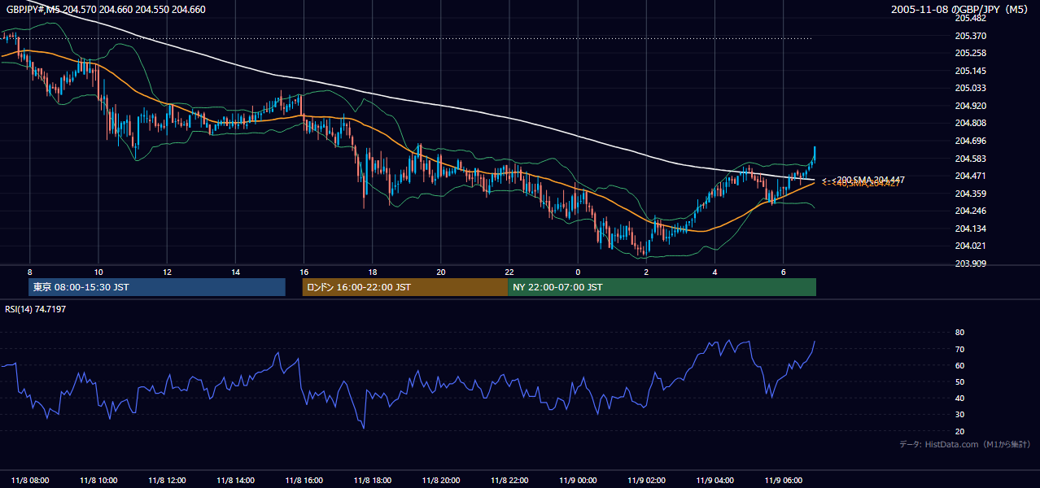Click the HistData.com data source credit
1040x488 pixels.
(x=965, y=444)
